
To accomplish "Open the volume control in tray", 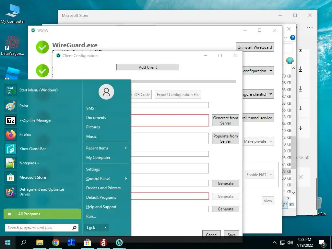I will 290,243.
